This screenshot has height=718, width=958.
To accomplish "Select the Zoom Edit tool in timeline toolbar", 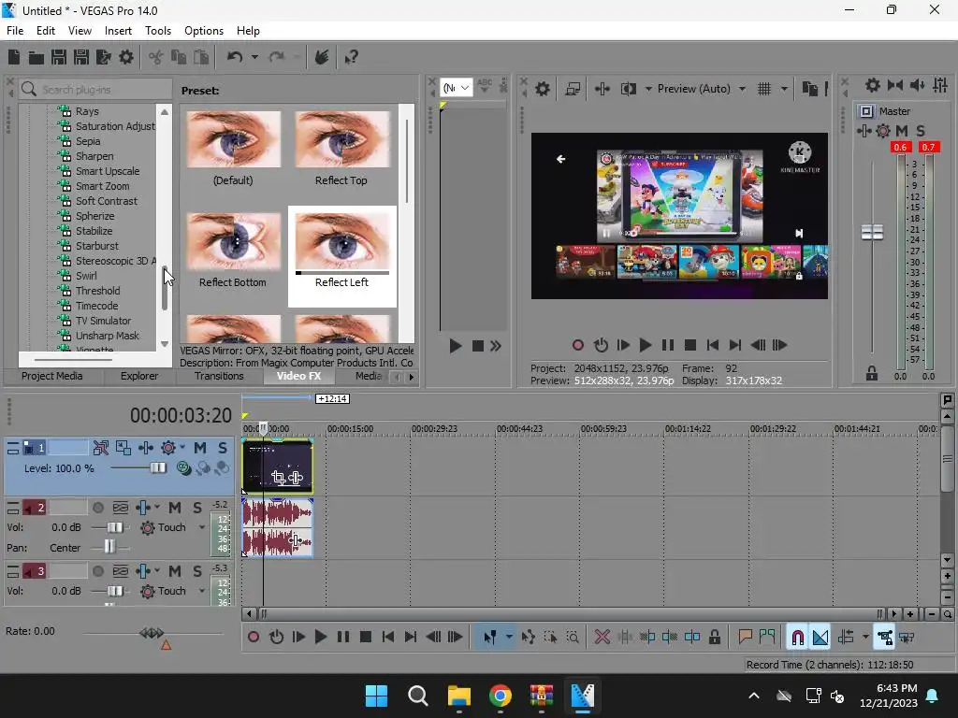I will [573, 638].
